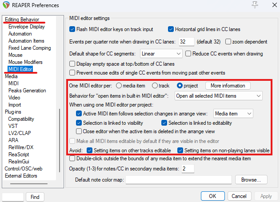
Task: Toggle Avoid setting items on other tracks editable
Action: tap(89, 151)
